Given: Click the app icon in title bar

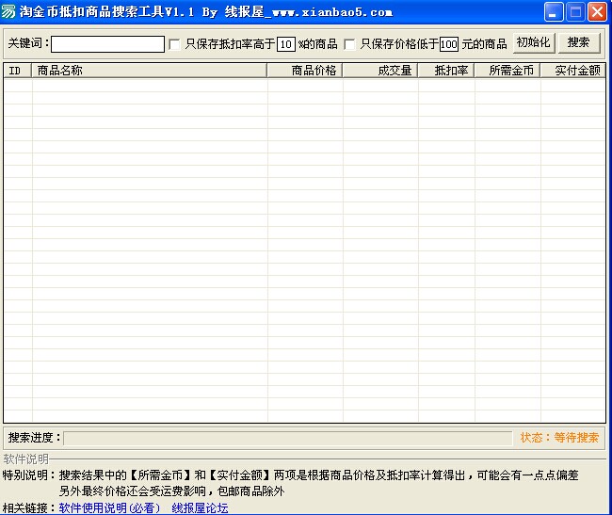Looking at the screenshot, I should click(10, 12).
